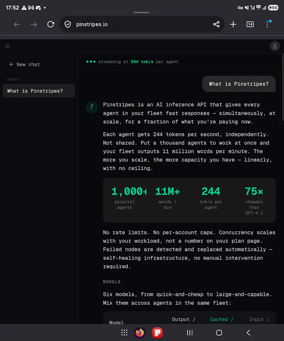Tap the warning triangle notification icon
Viewport: 284px width, 341px height.
24,7
